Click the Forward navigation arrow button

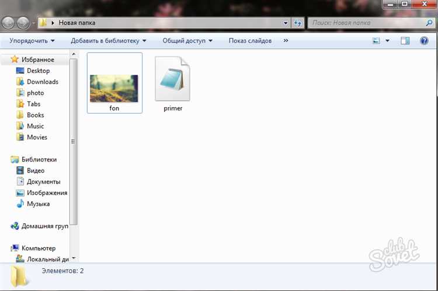coord(23,23)
